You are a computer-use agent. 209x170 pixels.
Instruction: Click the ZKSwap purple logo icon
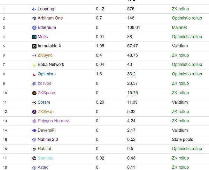pyautogui.click(x=34, y=112)
